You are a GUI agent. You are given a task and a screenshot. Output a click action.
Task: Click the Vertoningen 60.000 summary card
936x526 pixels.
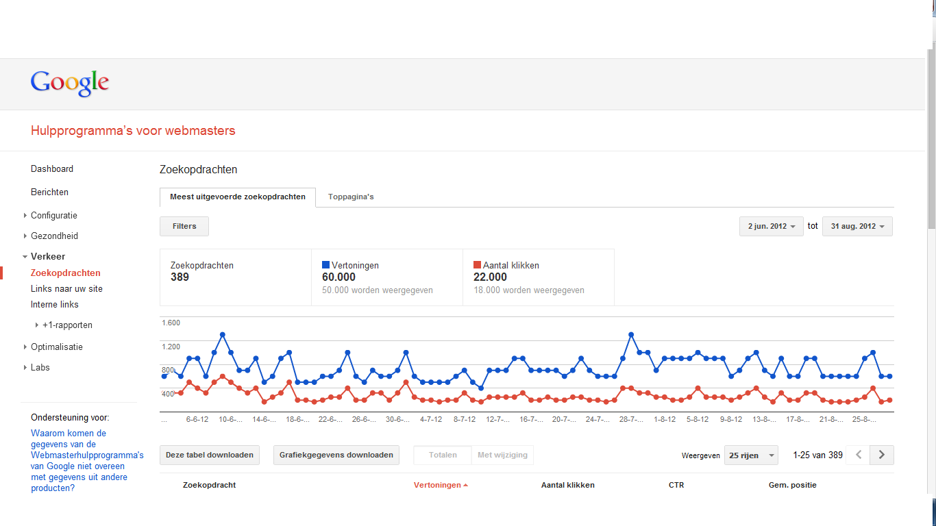pyautogui.click(x=387, y=277)
